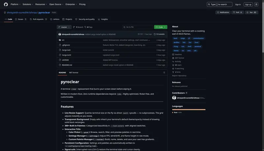The height and width of the screenshot is (151, 264).
Task: Switch to the Pull requests tab
Action: click(x=38, y=19)
